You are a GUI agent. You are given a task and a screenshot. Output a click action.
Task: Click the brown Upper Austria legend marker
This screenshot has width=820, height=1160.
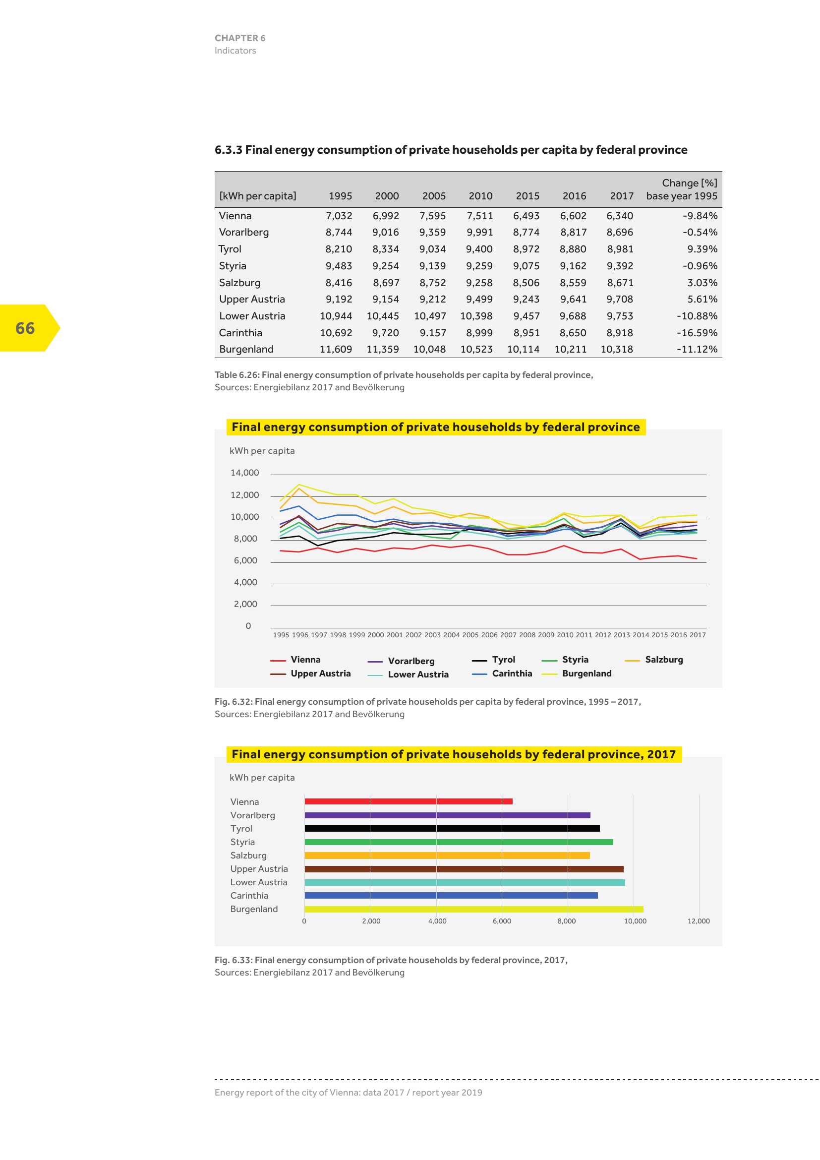click(278, 674)
